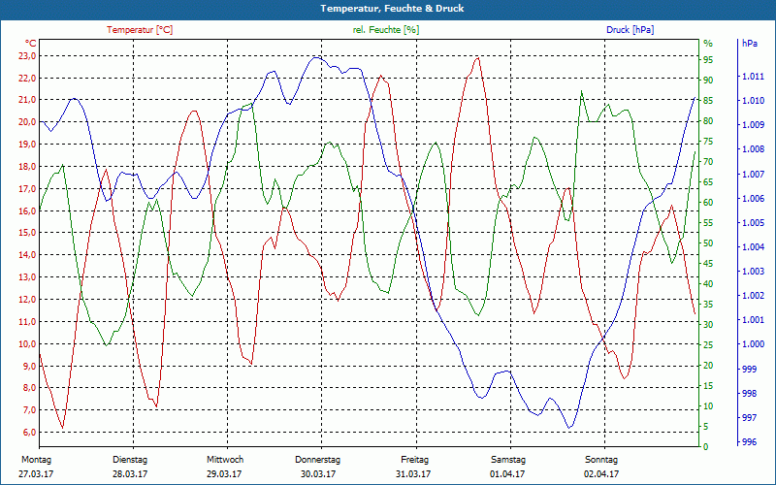The width and height of the screenshot is (776, 485).
Task: Click the 50 humidity axis value
Action: click(708, 243)
